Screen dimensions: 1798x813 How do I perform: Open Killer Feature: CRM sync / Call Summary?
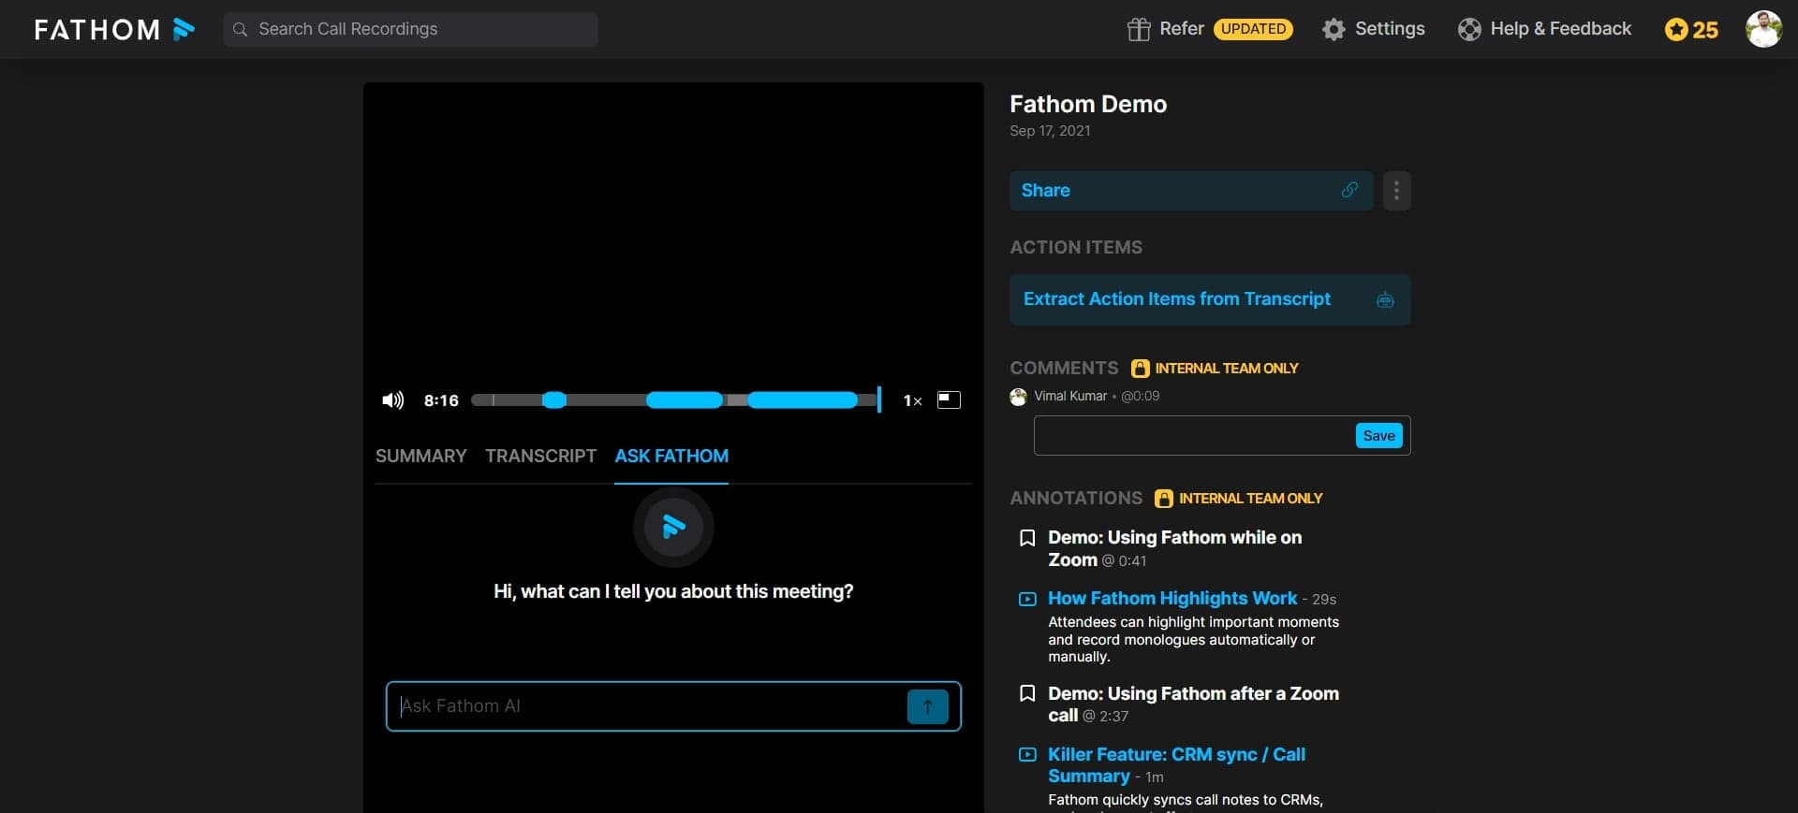coord(1176,765)
